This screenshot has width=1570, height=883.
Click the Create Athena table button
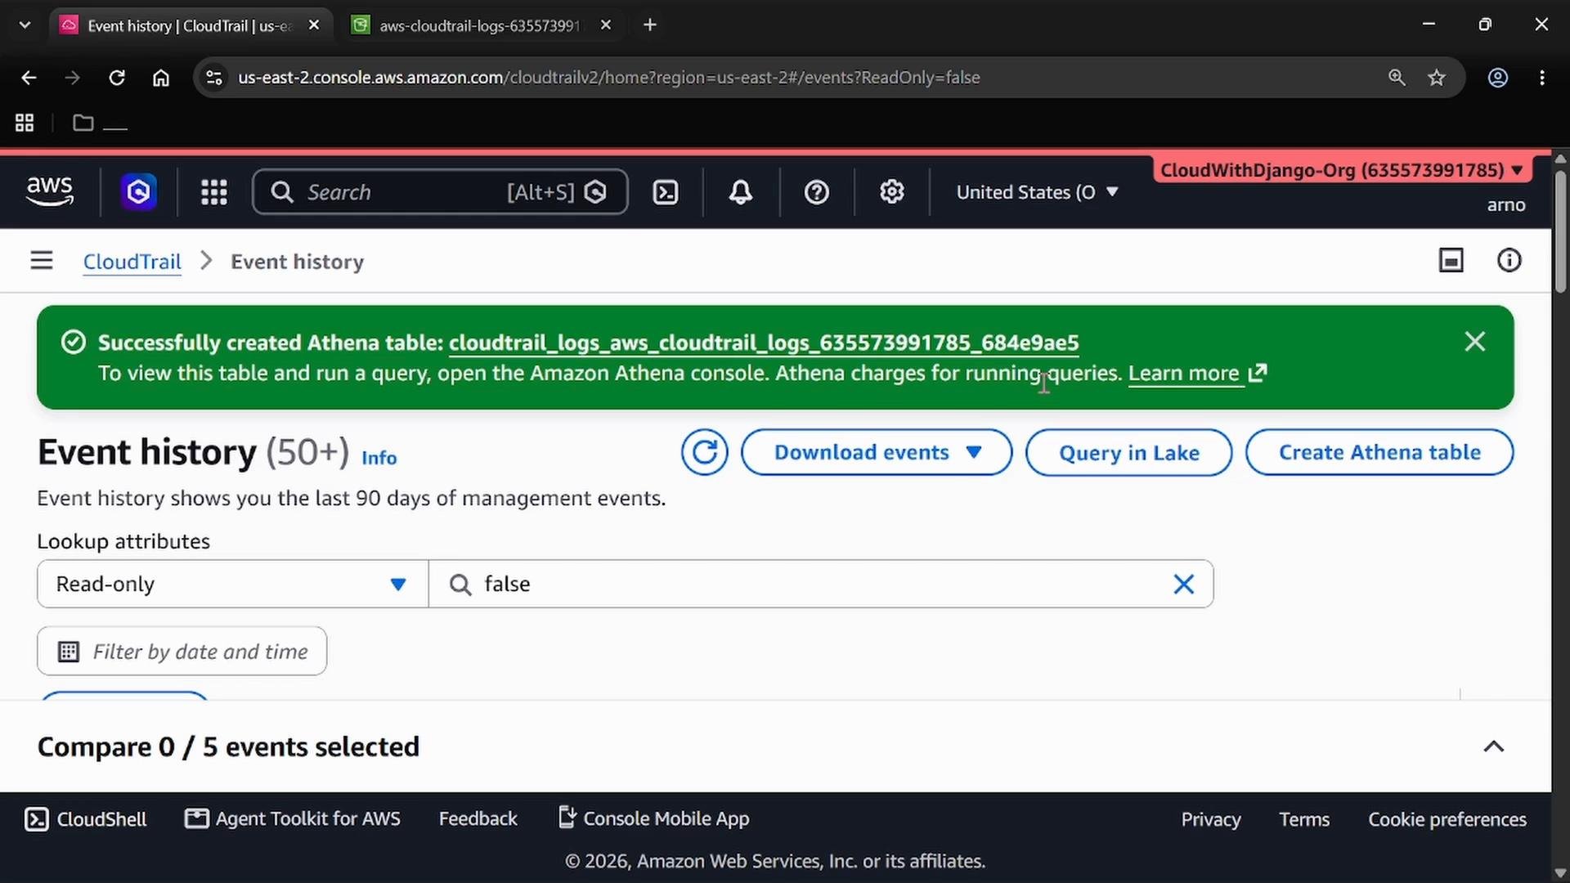click(1379, 452)
